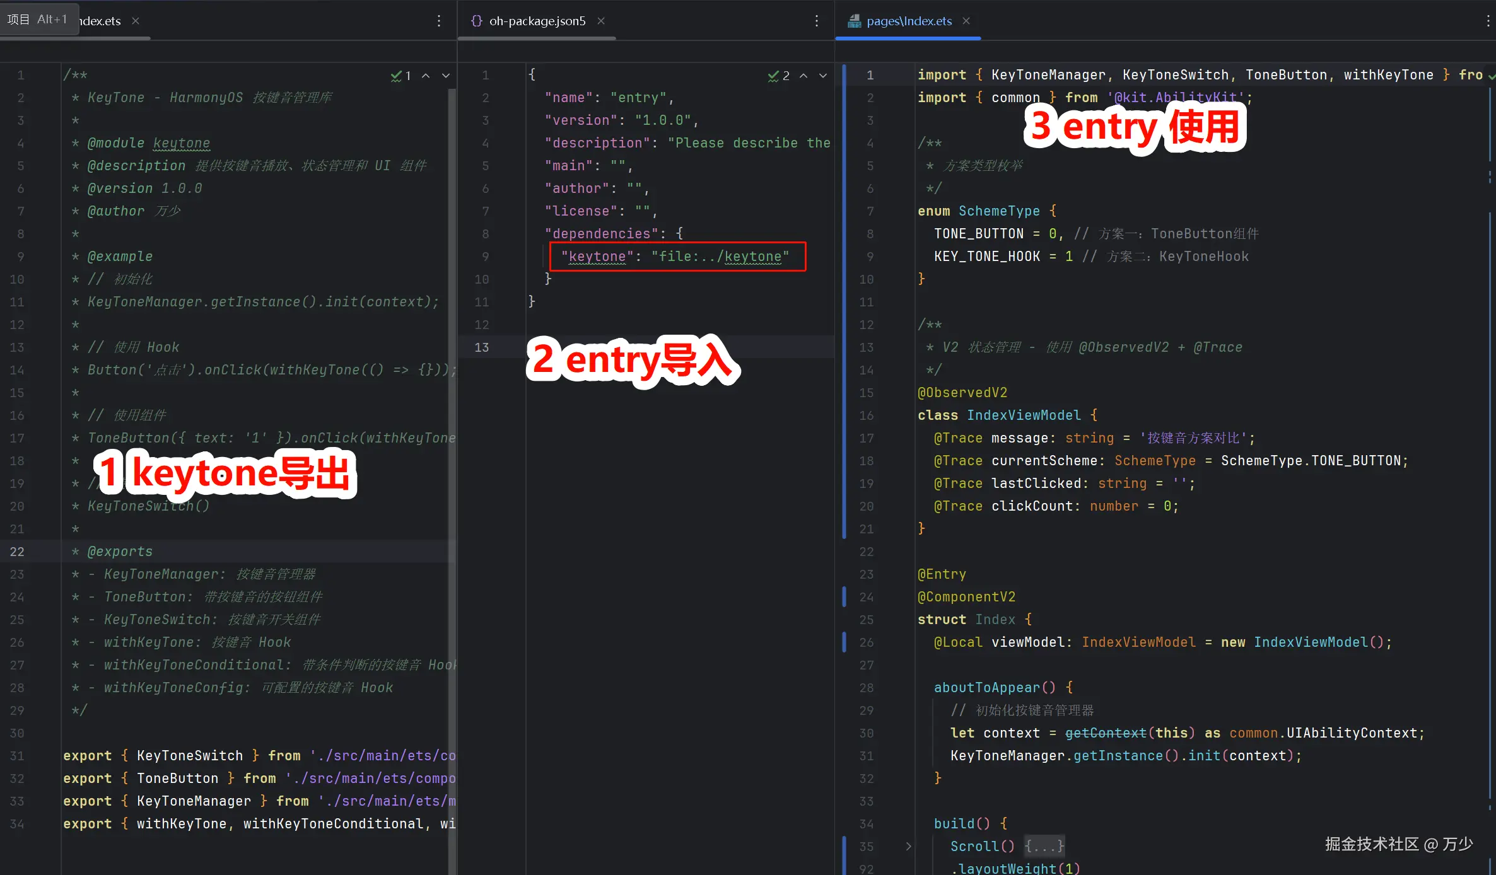Expand folded Scroll() block via gutter arrow
The image size is (1496, 875).
click(908, 846)
